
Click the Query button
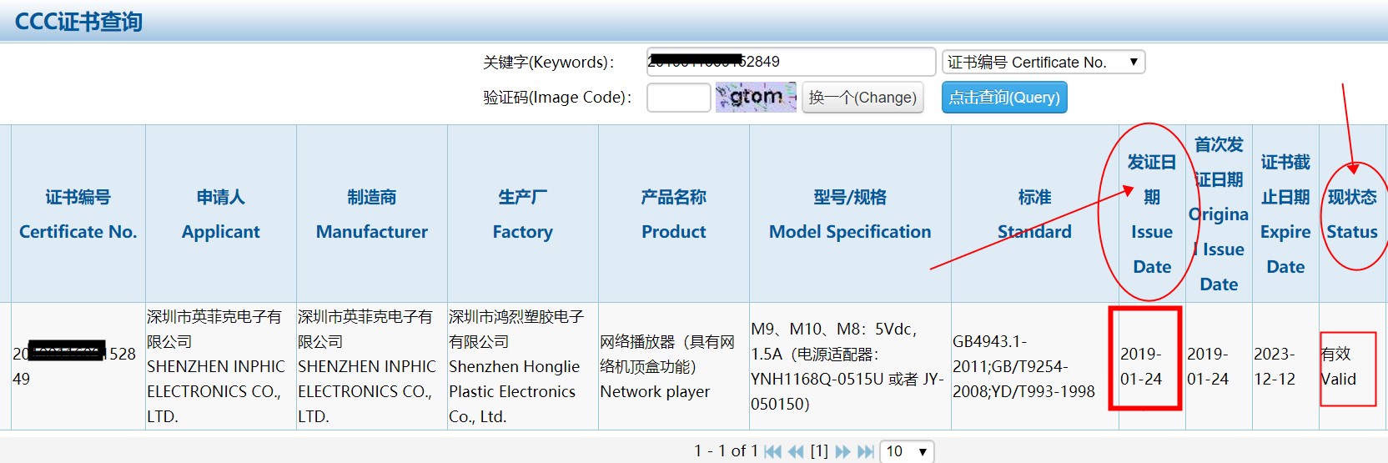[x=1004, y=97]
